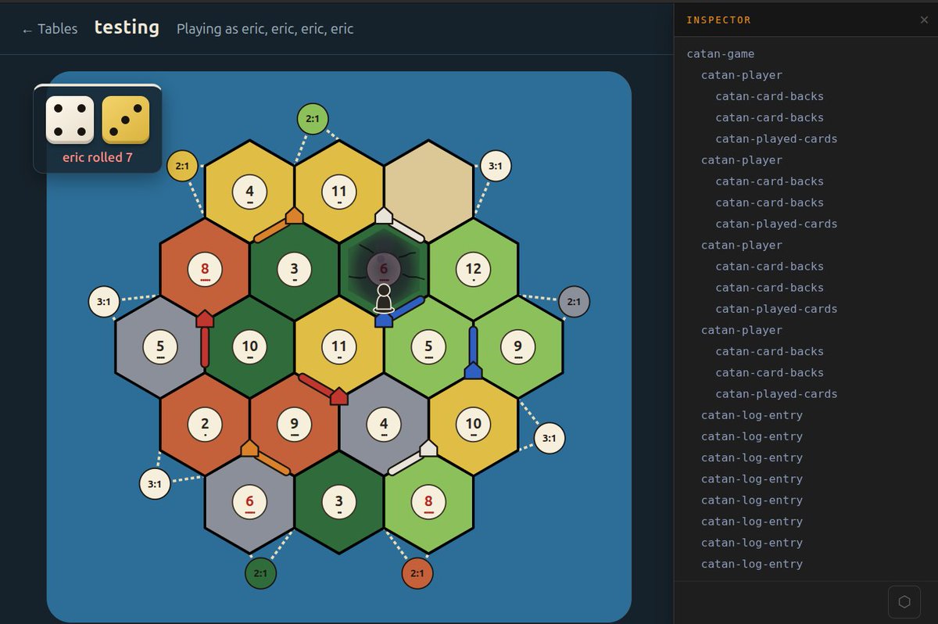Click the 3:1 port beside yellow 10 hex
Screen dimensions: 938x624
(x=550, y=438)
